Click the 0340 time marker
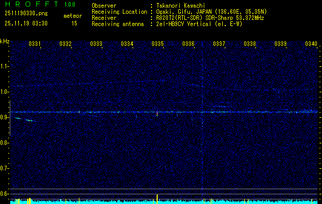The image size is (322, 204). [x=311, y=44]
